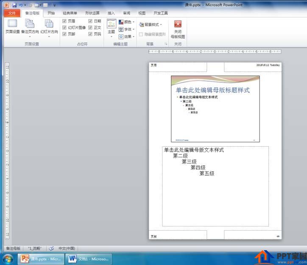Click the red 关闭母版视图 close icon
Image resolution: width=307 pixels, height=265 pixels.
[x=178, y=24]
